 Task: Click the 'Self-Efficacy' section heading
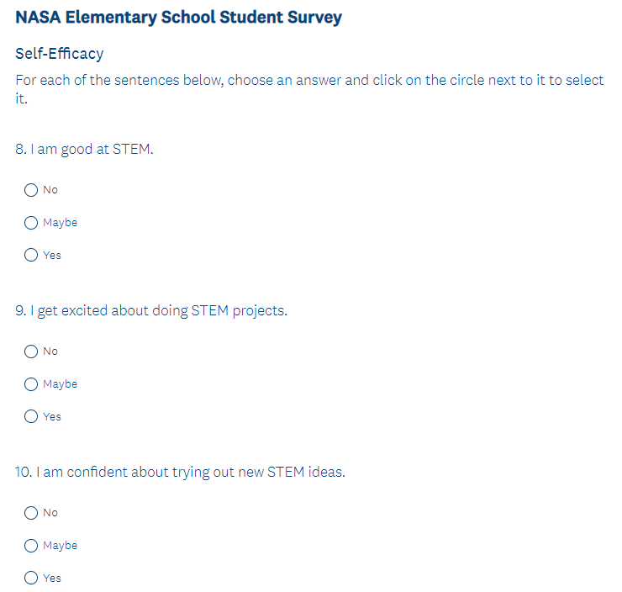pos(60,54)
